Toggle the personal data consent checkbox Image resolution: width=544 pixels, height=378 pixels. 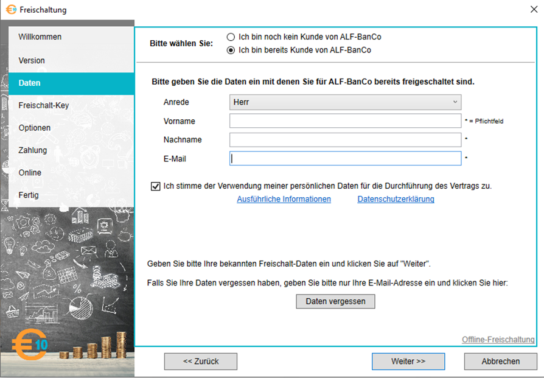155,186
